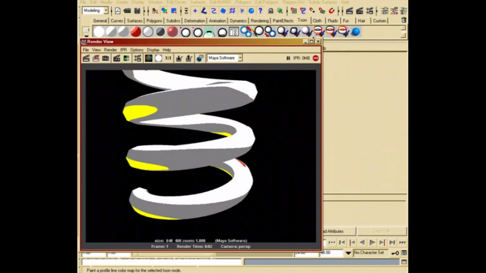Click the red shaded toon sphere shelf icon
486x273 pixels.
click(x=136, y=32)
